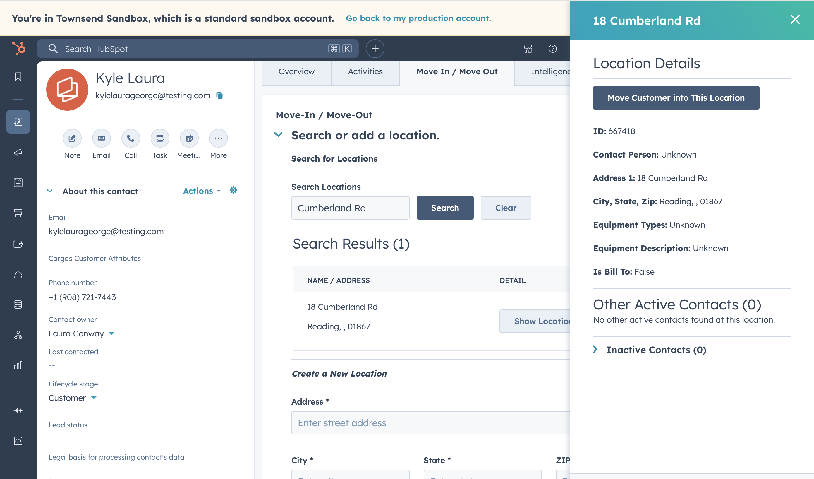Collapse the About this contact section
This screenshot has width=814, height=479.
50,191
